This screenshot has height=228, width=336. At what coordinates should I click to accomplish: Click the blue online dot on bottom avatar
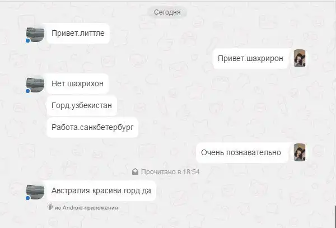point(27,198)
